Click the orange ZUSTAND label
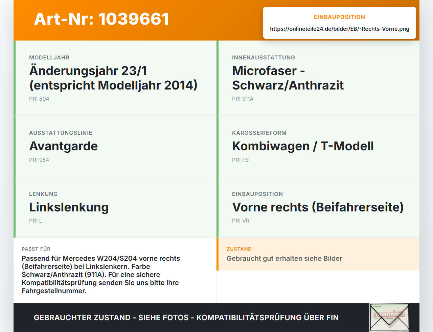 click(x=239, y=249)
